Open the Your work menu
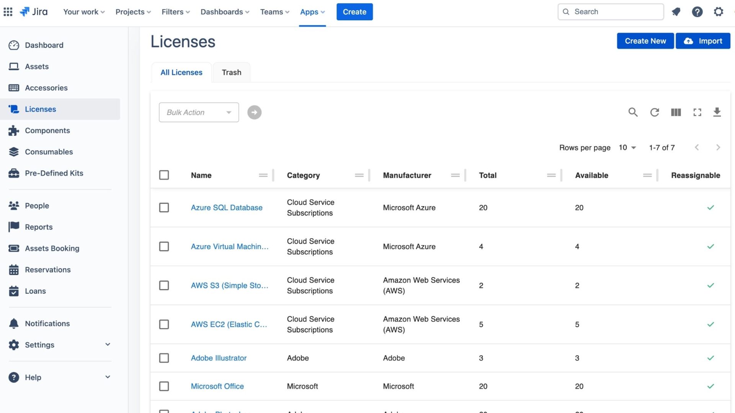This screenshot has height=413, width=735. pyautogui.click(x=84, y=12)
